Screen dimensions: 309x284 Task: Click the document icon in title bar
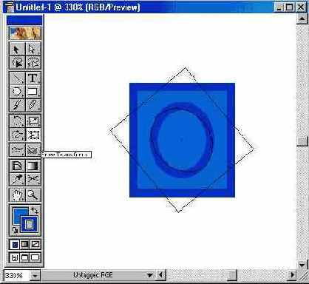pos(10,7)
